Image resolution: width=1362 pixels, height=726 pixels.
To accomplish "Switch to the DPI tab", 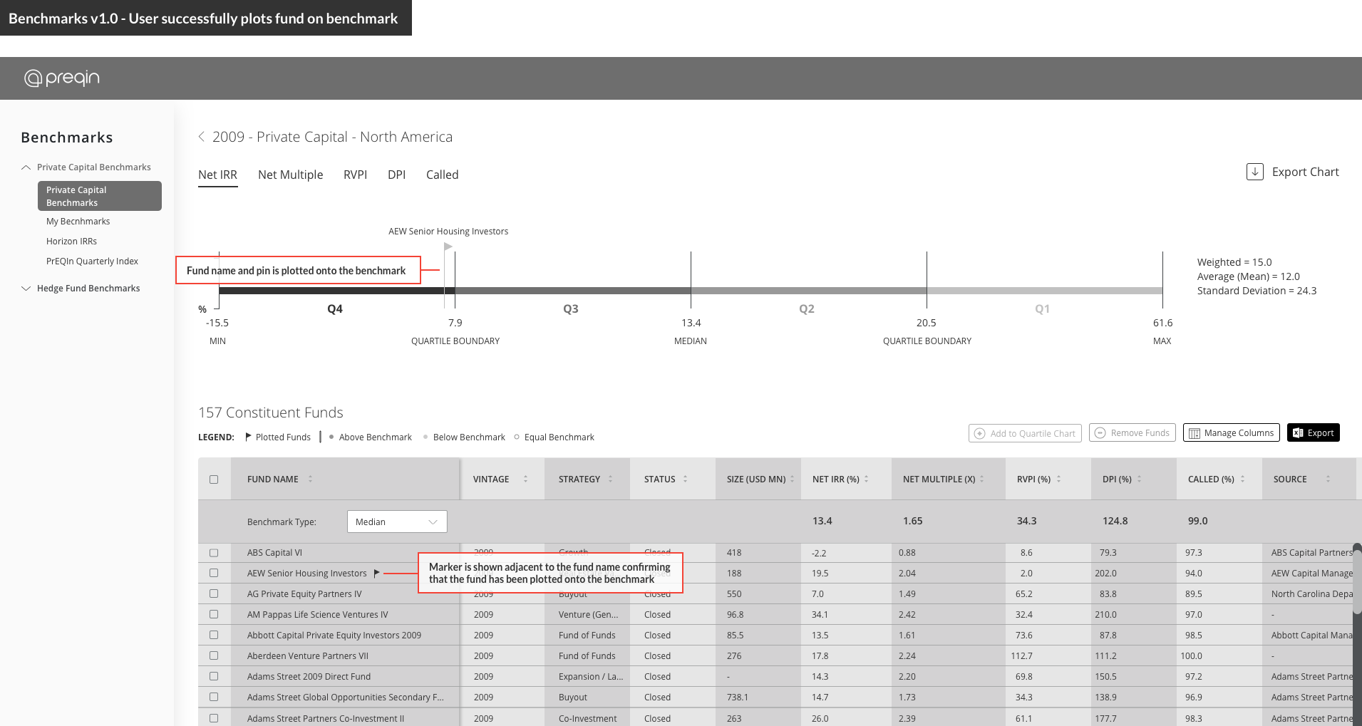I will 396,175.
